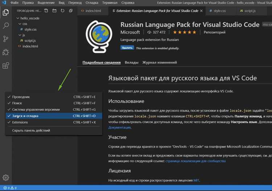
Task: Click the Участие heading text
Action: tap(118, 137)
